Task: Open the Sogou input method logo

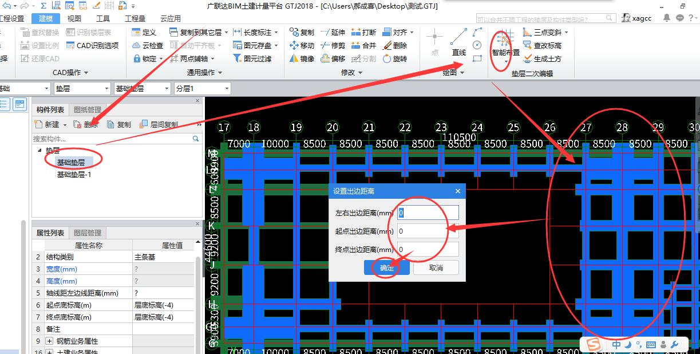Action: click(x=594, y=345)
